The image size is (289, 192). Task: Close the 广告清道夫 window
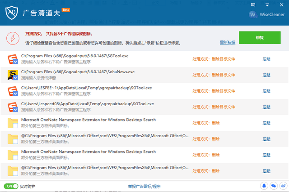pos(281,5)
